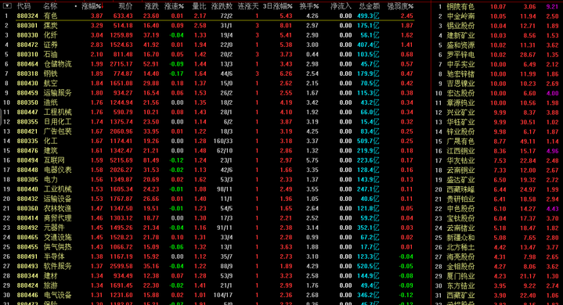Image resolution: width=563 pixels, height=305 pixels.
Task: Click the left edge panel handle
Action: [1, 116]
